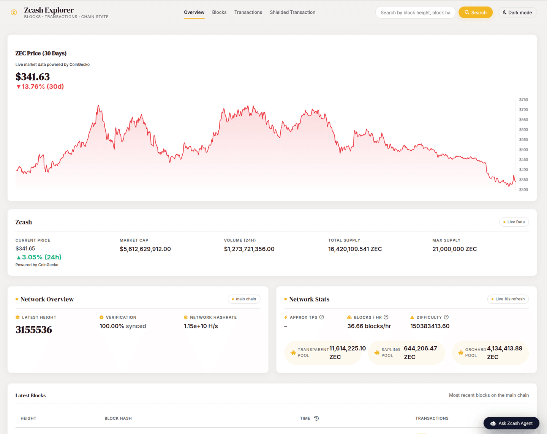Click the block search input field
The width and height of the screenshot is (547, 434).
[415, 12]
